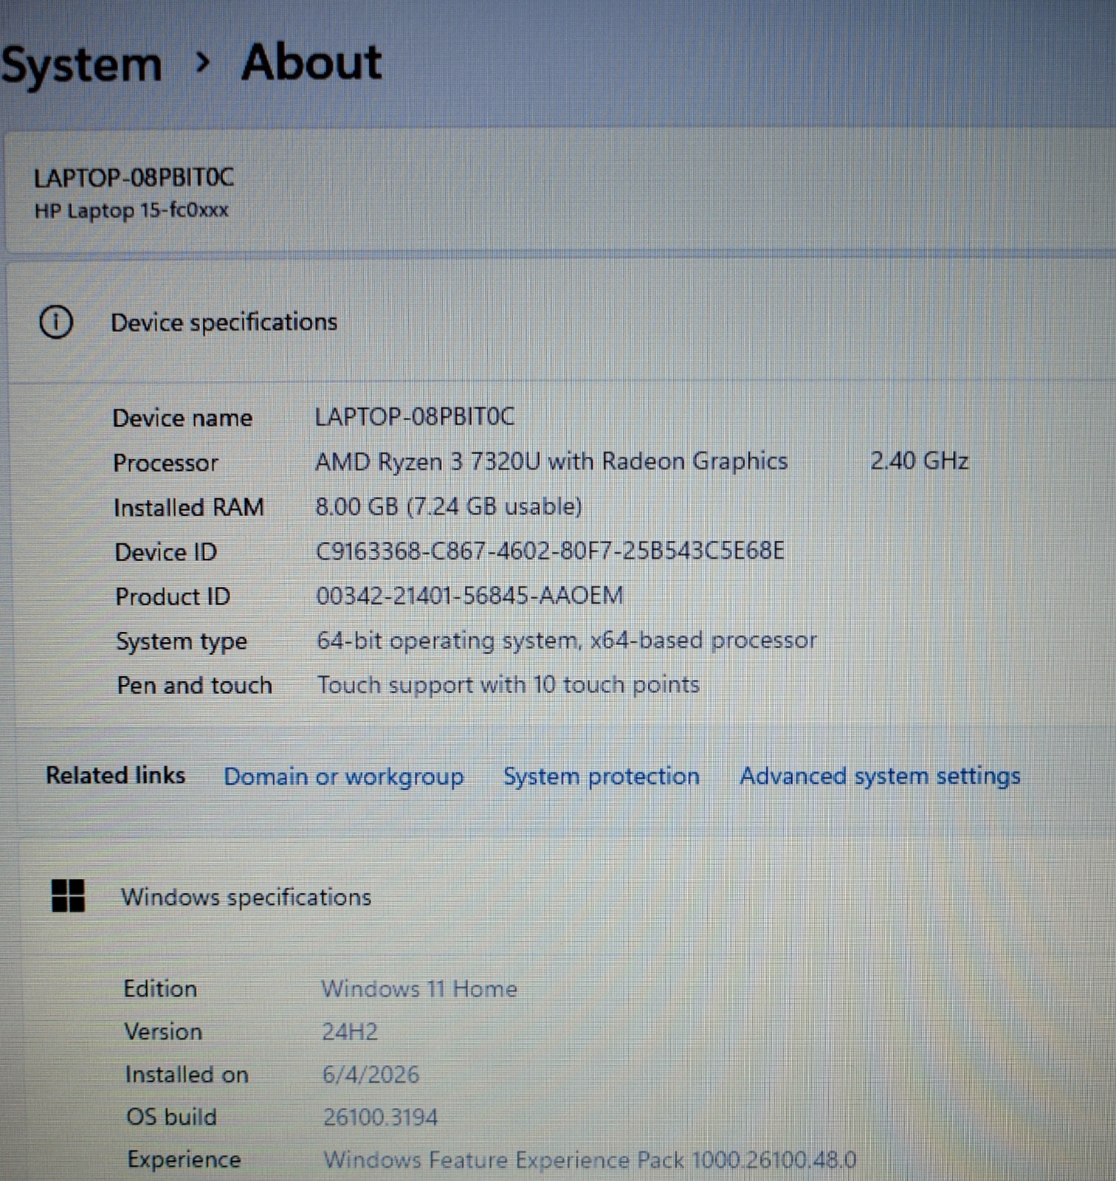This screenshot has width=1116, height=1181.
Task: Select AMD Ryzen 3 7320U processor value
Action: [x=551, y=461]
